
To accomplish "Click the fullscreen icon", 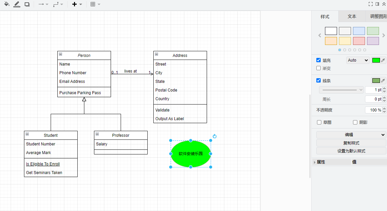I will [370, 4].
